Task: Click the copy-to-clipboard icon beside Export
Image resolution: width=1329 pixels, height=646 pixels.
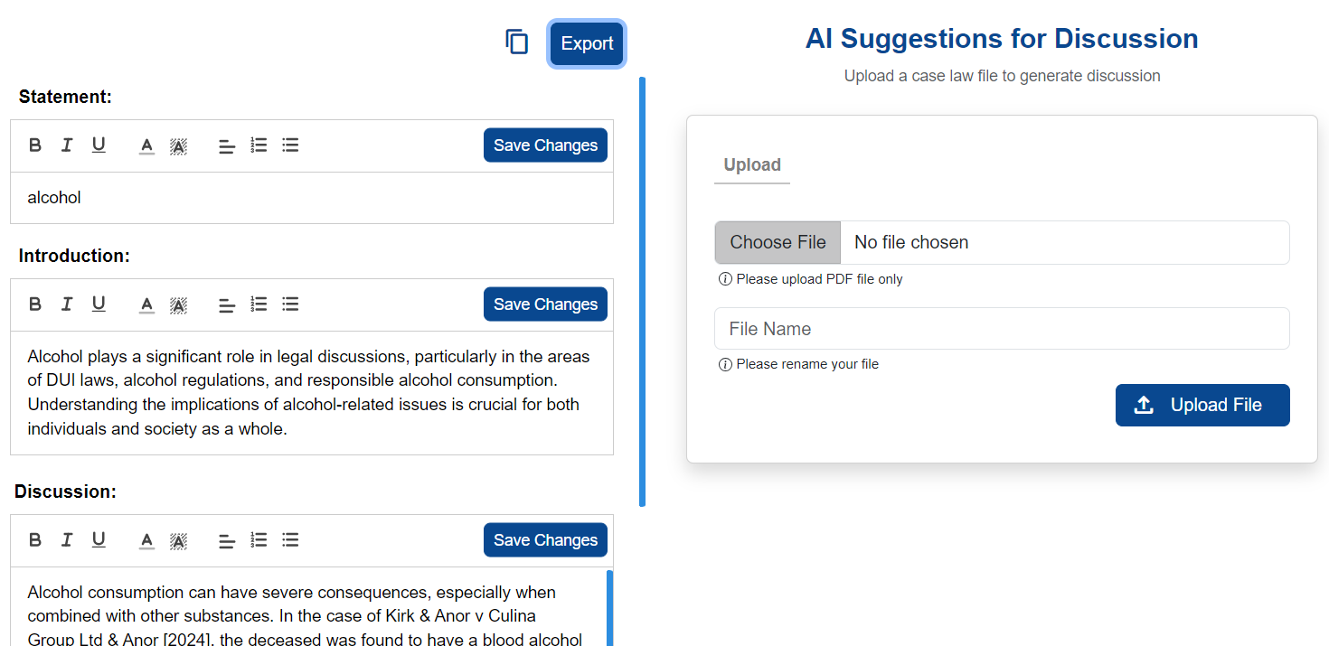Action: [x=516, y=42]
